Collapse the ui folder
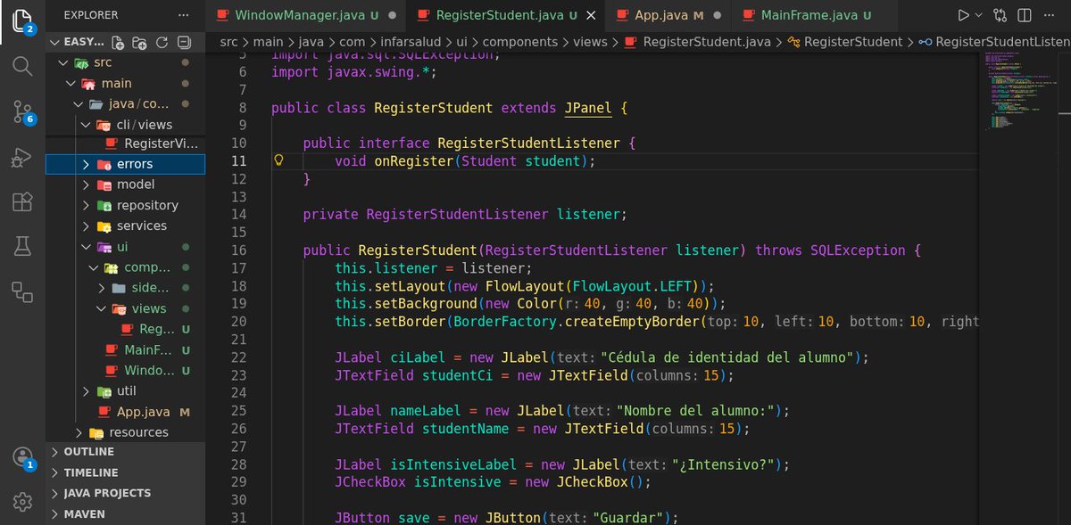The height and width of the screenshot is (525, 1071). (125, 246)
